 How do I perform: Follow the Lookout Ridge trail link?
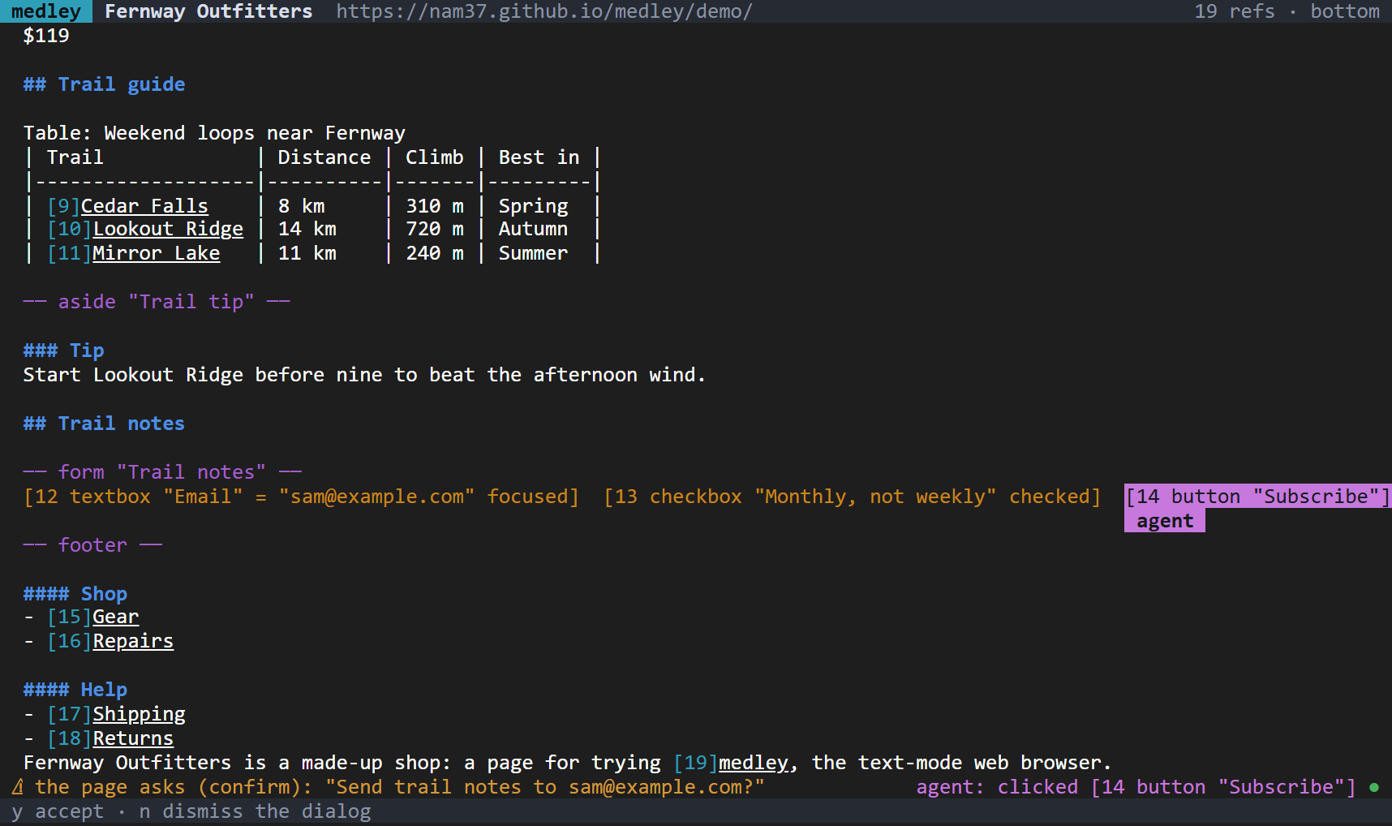(168, 230)
